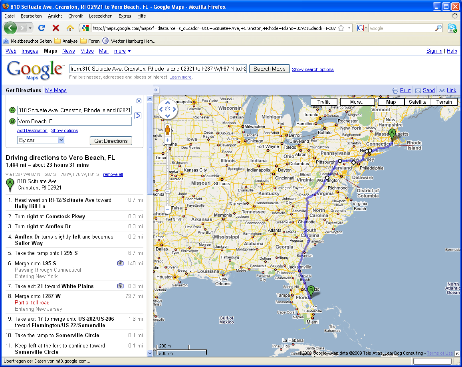Open camera icon for Merge onto I-95 S
Screen dimensions: 462x367
point(120,263)
